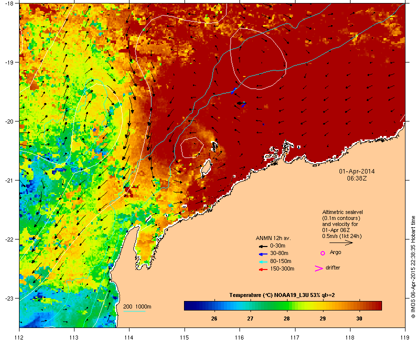The width and height of the screenshot is (420, 340).
Task: Click the IMOS copyright timestamp text
Action: point(413,266)
